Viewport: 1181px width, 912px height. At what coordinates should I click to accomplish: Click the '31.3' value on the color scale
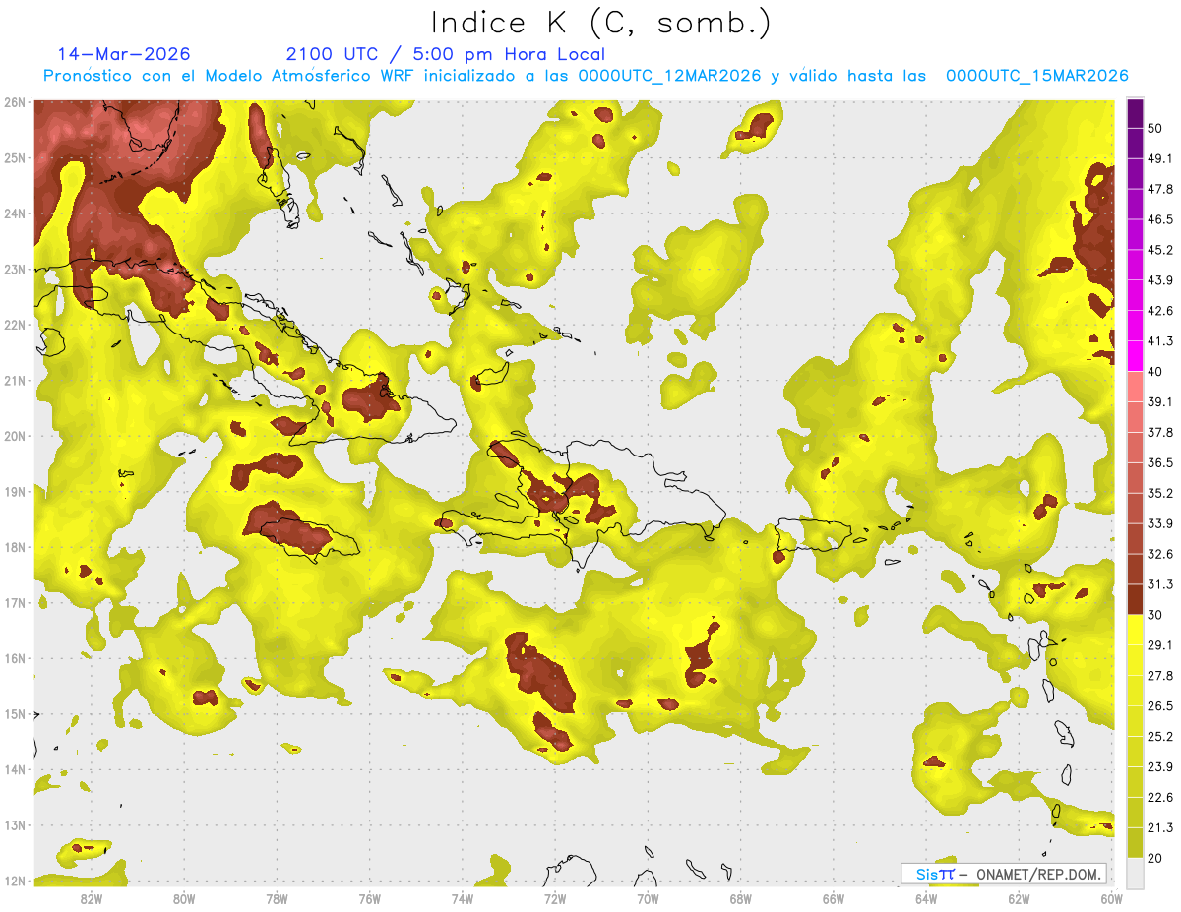point(1160,584)
